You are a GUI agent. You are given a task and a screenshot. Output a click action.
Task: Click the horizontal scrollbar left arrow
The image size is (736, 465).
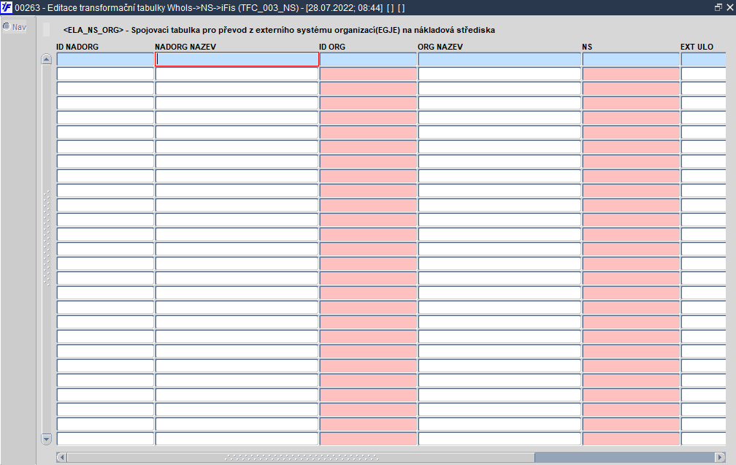[x=62, y=457]
